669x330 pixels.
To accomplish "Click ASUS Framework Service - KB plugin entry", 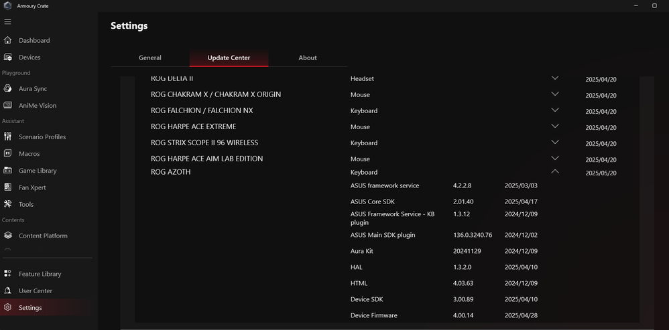I will pos(393,218).
